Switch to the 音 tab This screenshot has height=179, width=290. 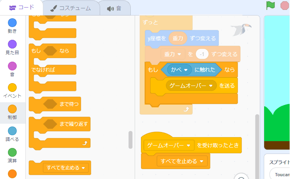point(114,8)
